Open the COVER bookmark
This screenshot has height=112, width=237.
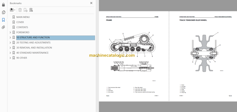20,22
